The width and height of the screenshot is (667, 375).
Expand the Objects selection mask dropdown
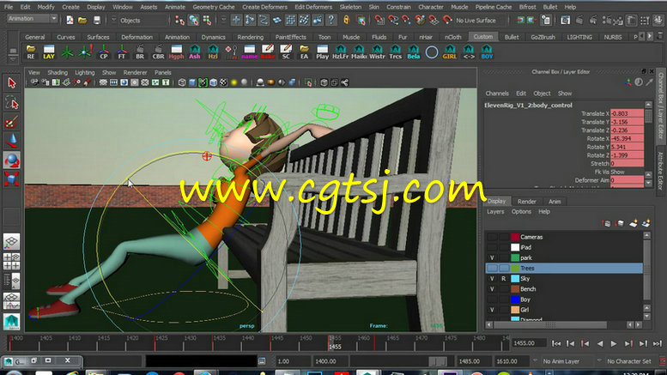[x=113, y=20]
